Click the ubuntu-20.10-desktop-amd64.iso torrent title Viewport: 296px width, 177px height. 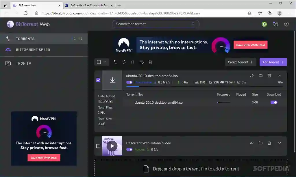(152, 76)
